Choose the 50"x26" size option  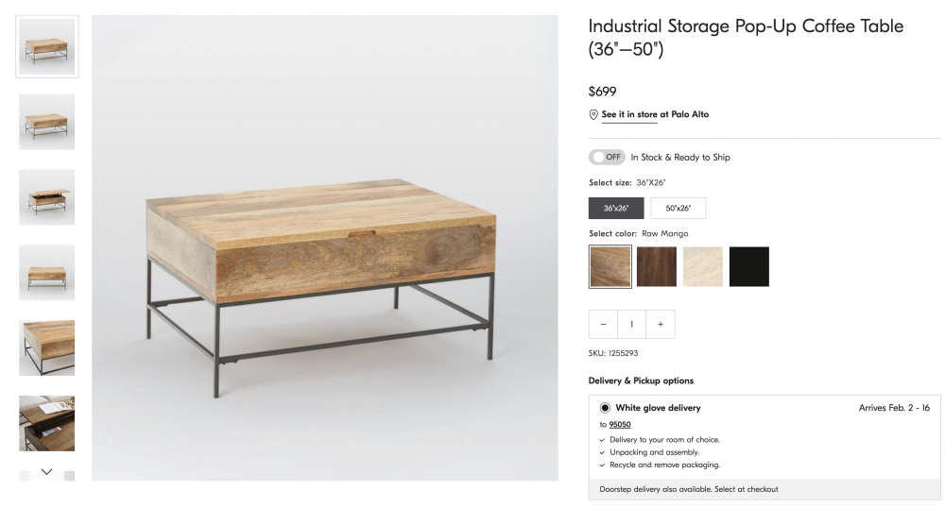pyautogui.click(x=678, y=209)
